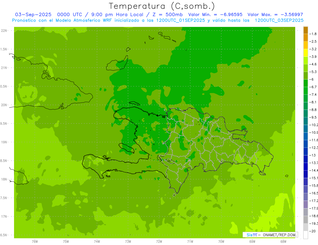Click the -12.3 legend value
318x245 pixels.
click(314, 147)
